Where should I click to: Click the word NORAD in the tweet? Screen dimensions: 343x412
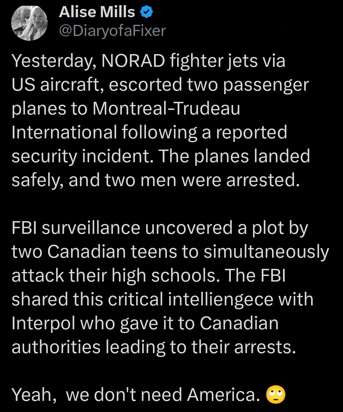point(133,60)
